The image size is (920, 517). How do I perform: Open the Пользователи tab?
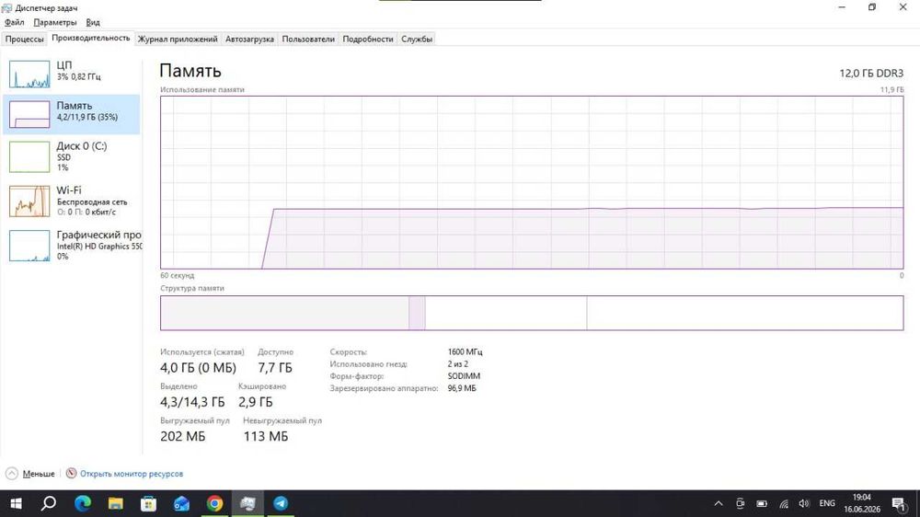click(x=308, y=39)
